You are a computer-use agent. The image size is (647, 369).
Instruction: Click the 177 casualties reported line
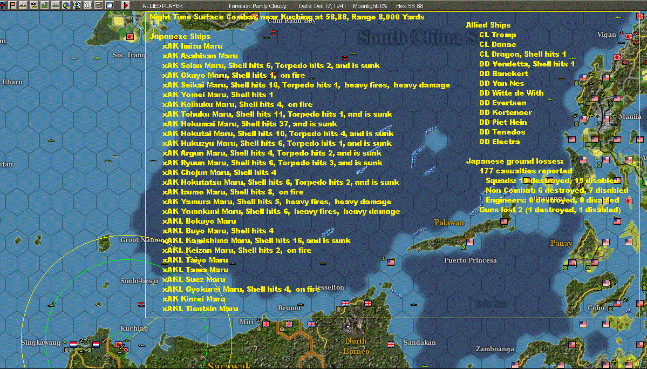coord(526,171)
